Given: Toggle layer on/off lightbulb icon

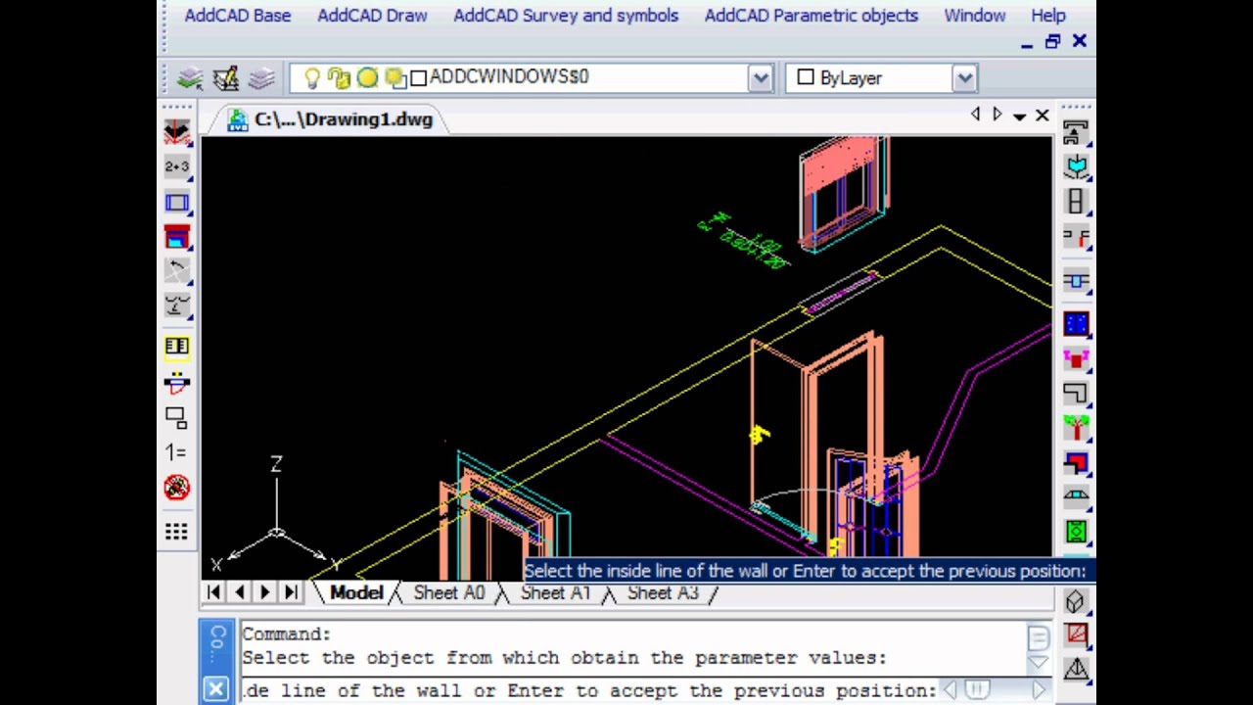Looking at the screenshot, I should [312, 77].
